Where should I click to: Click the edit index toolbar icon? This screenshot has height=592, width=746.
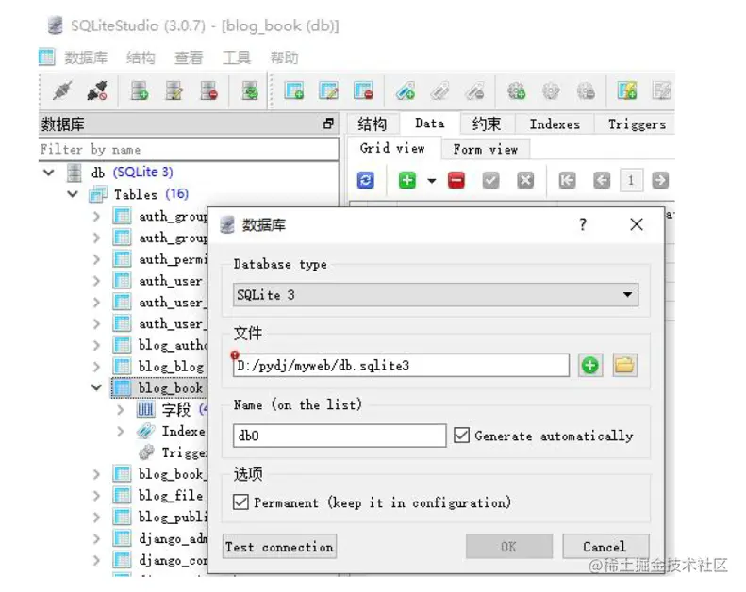pyautogui.click(x=440, y=90)
